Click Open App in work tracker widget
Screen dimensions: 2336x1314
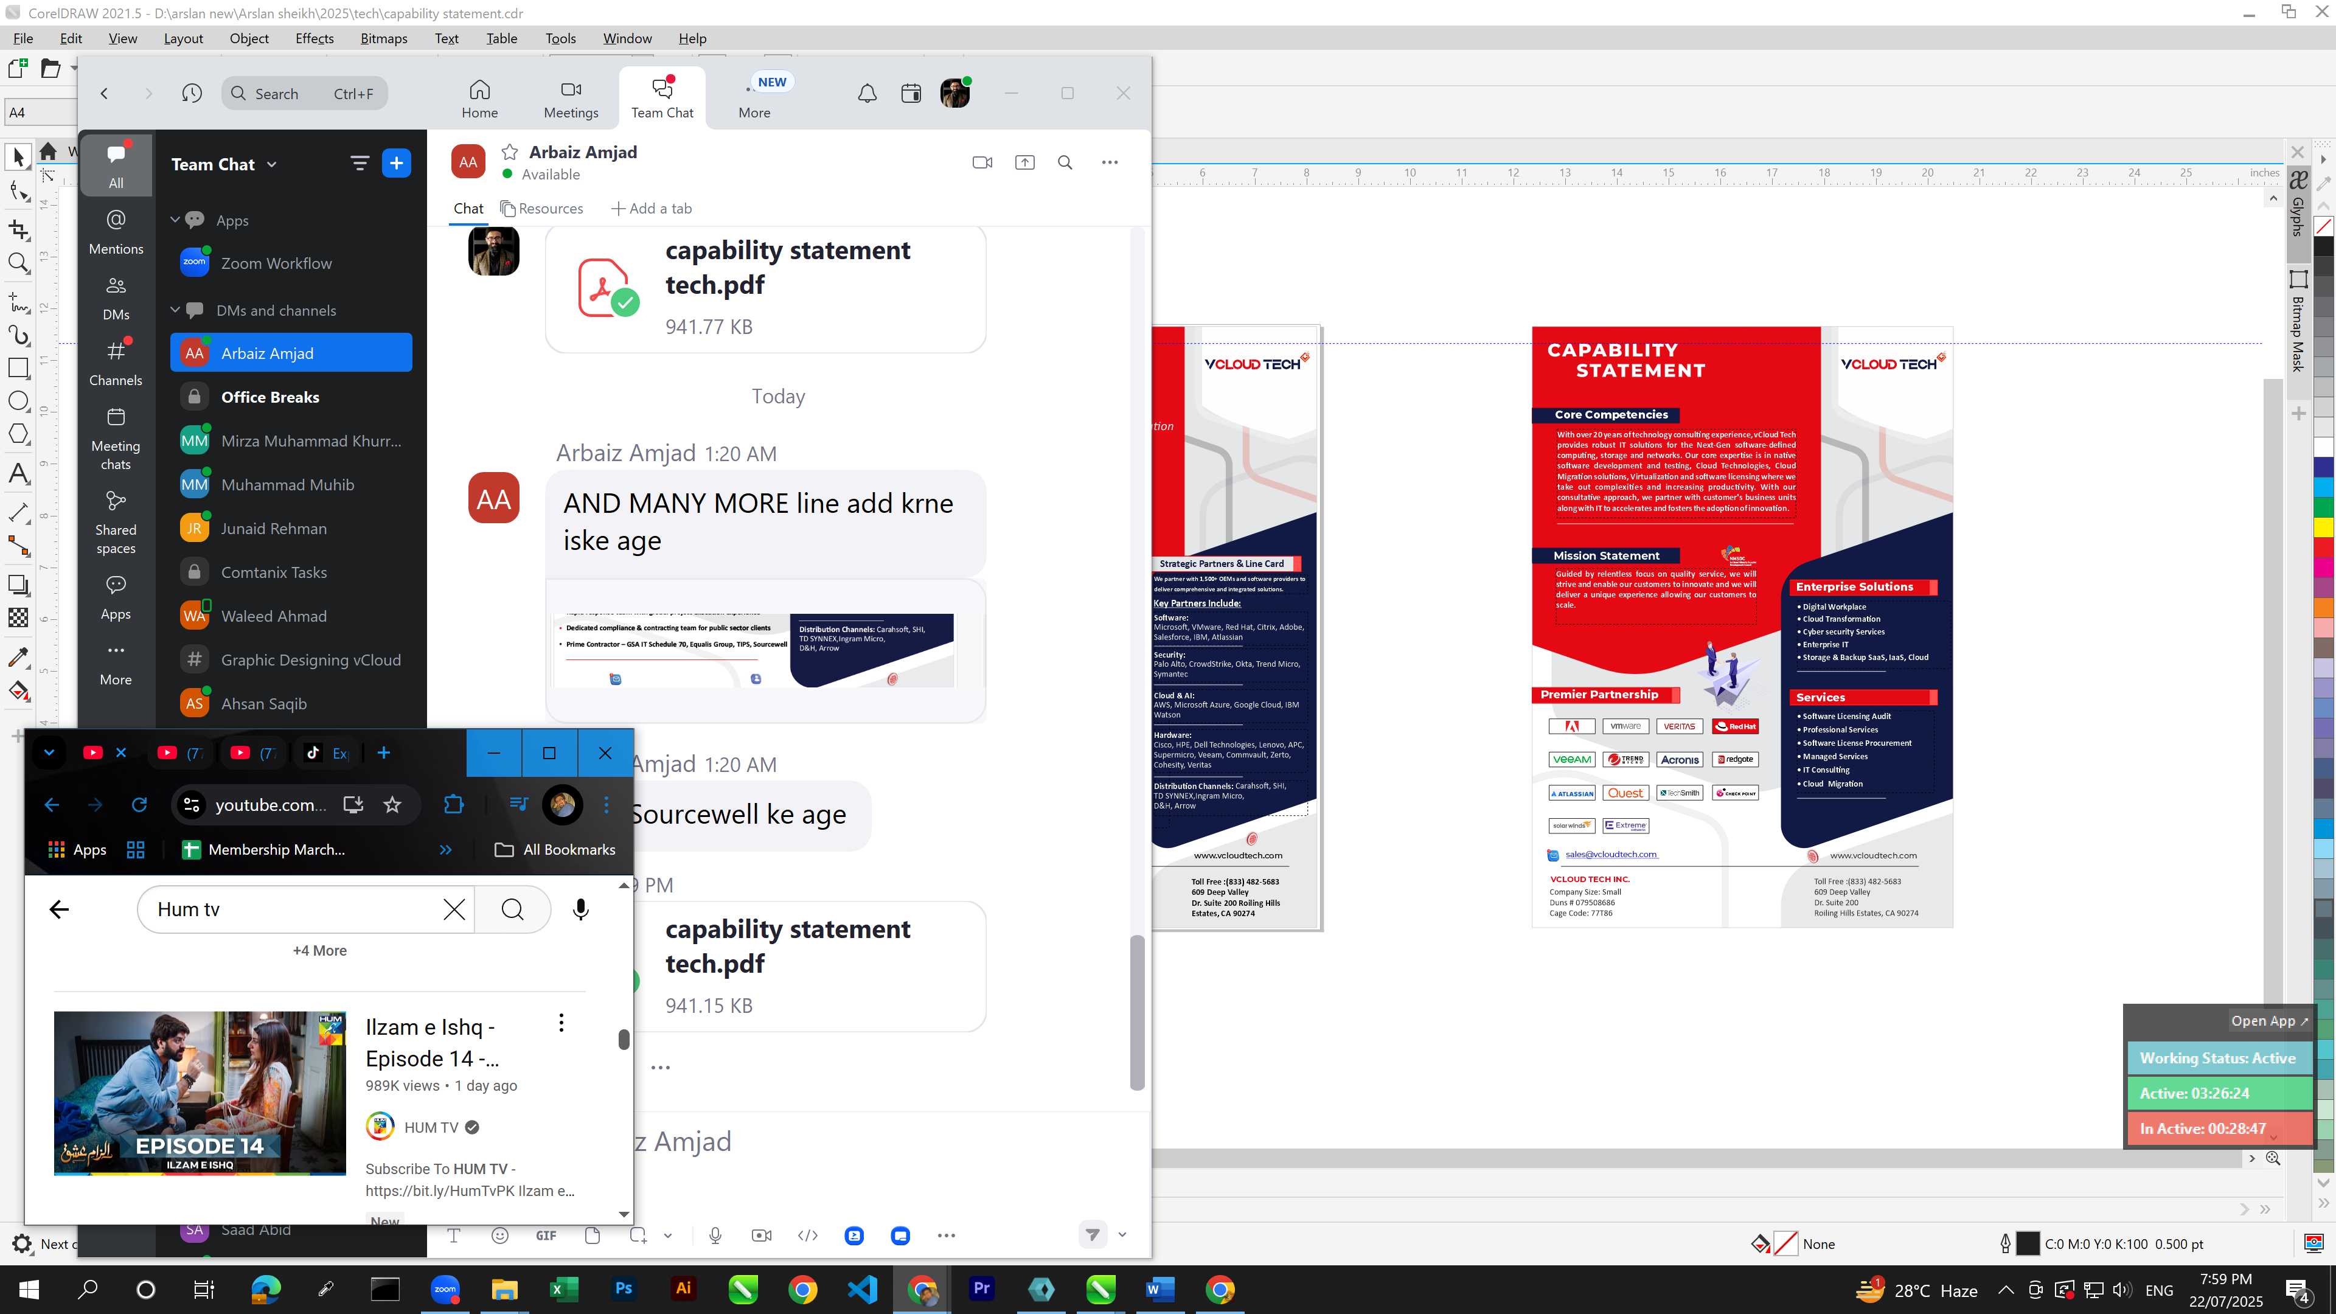tap(2269, 1020)
